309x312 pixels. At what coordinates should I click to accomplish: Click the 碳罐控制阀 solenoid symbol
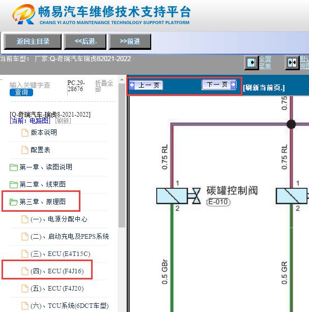[178, 196]
